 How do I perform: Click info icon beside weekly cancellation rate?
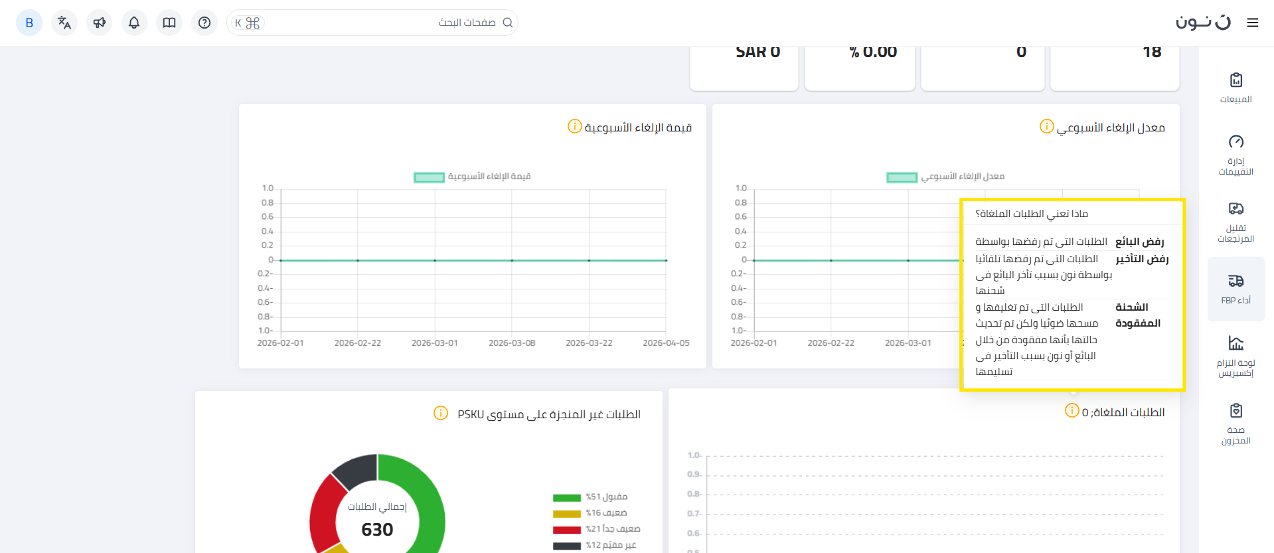[1046, 126]
